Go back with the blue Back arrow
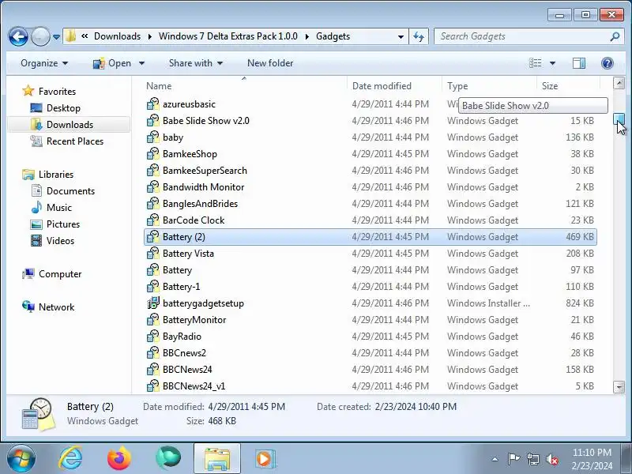Image resolution: width=632 pixels, height=474 pixels. [18, 36]
